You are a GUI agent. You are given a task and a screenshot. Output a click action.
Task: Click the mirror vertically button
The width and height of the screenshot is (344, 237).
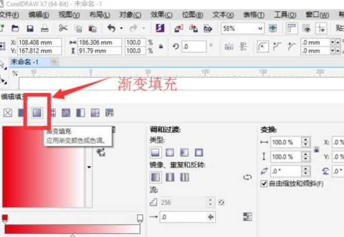click(243, 47)
